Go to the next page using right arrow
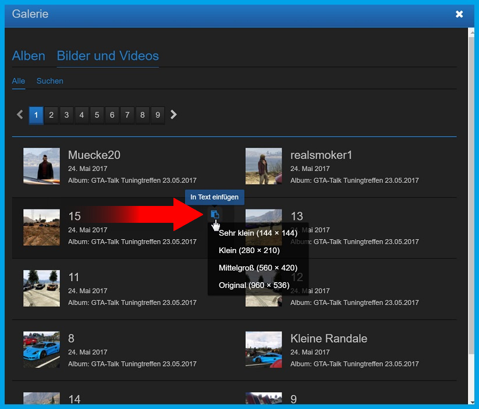Viewport: 479px width, 409px height. click(x=173, y=115)
